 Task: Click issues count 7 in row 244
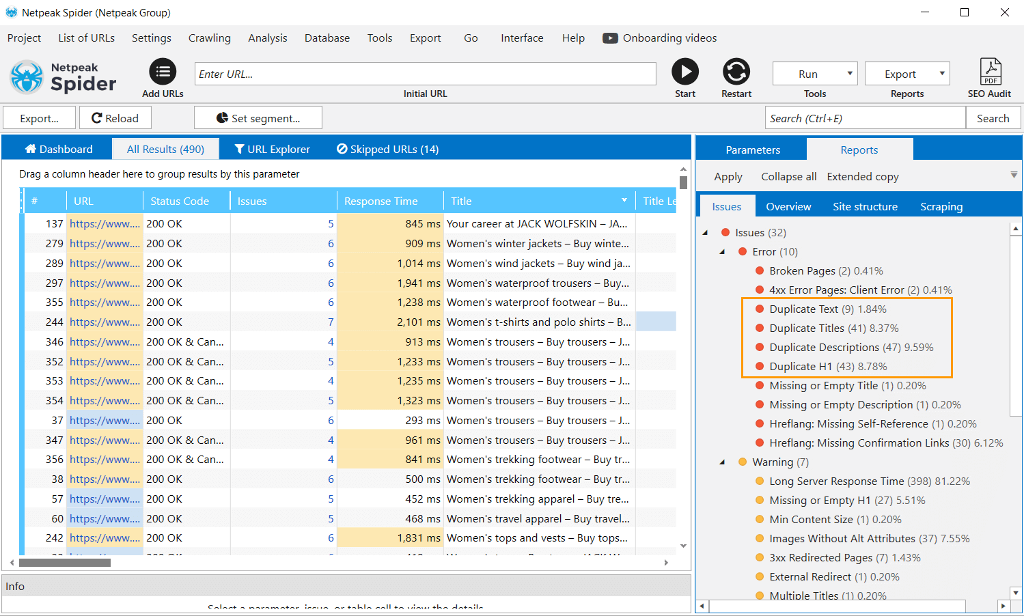point(331,322)
